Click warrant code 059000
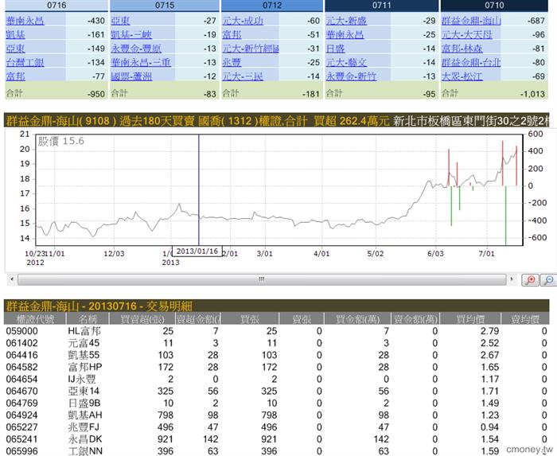The height and width of the screenshot is (456, 557). pos(22,331)
